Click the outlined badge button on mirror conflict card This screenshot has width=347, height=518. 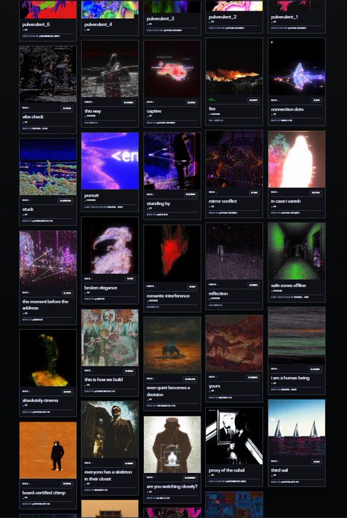pyautogui.click(x=254, y=193)
